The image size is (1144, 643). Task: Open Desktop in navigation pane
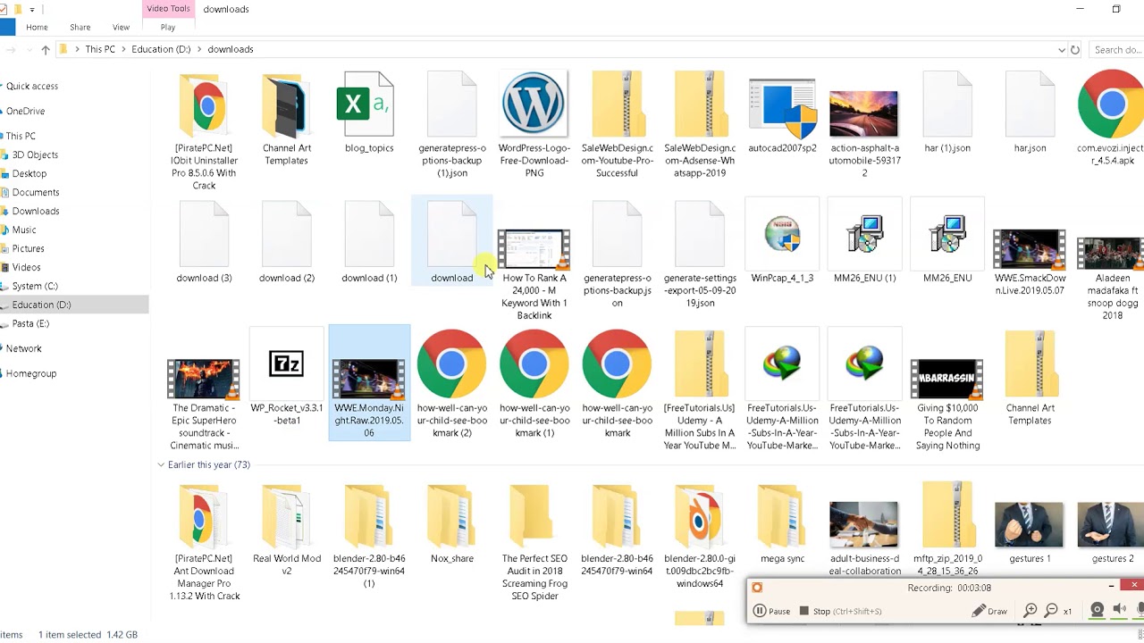point(29,174)
